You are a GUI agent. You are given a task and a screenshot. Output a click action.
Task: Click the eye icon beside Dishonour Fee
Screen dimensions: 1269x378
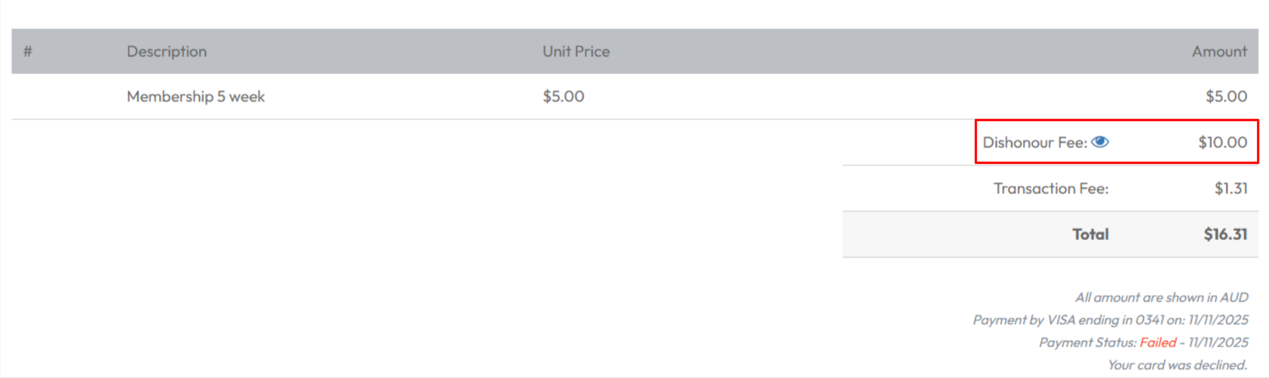coord(1100,142)
